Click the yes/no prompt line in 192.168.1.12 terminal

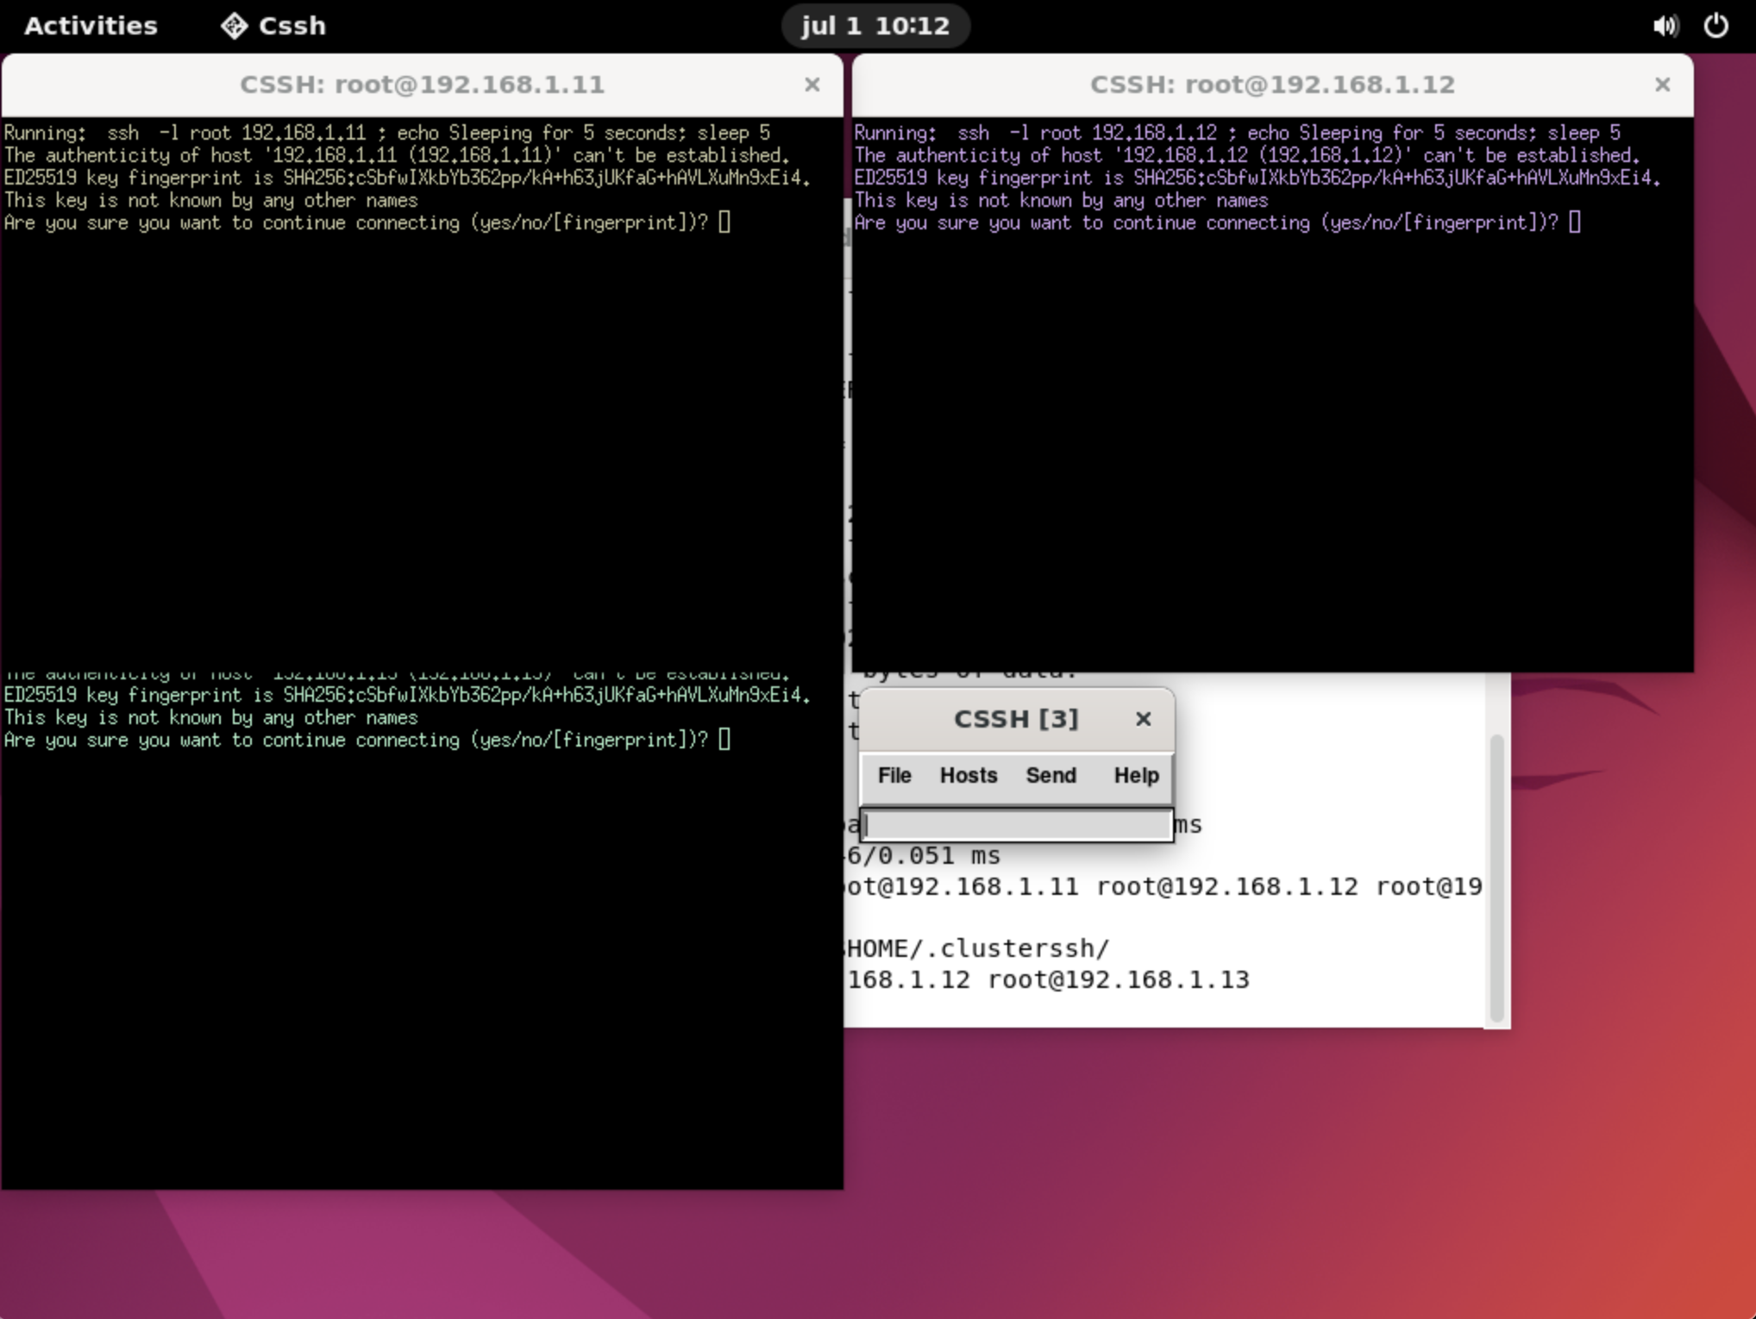(1217, 223)
